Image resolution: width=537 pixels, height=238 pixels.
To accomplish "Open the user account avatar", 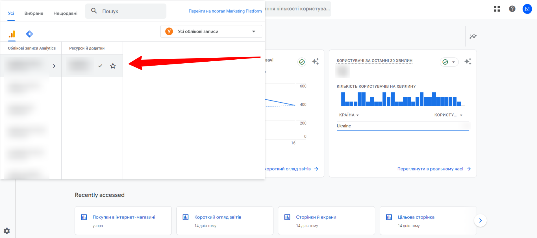I will pyautogui.click(x=527, y=9).
